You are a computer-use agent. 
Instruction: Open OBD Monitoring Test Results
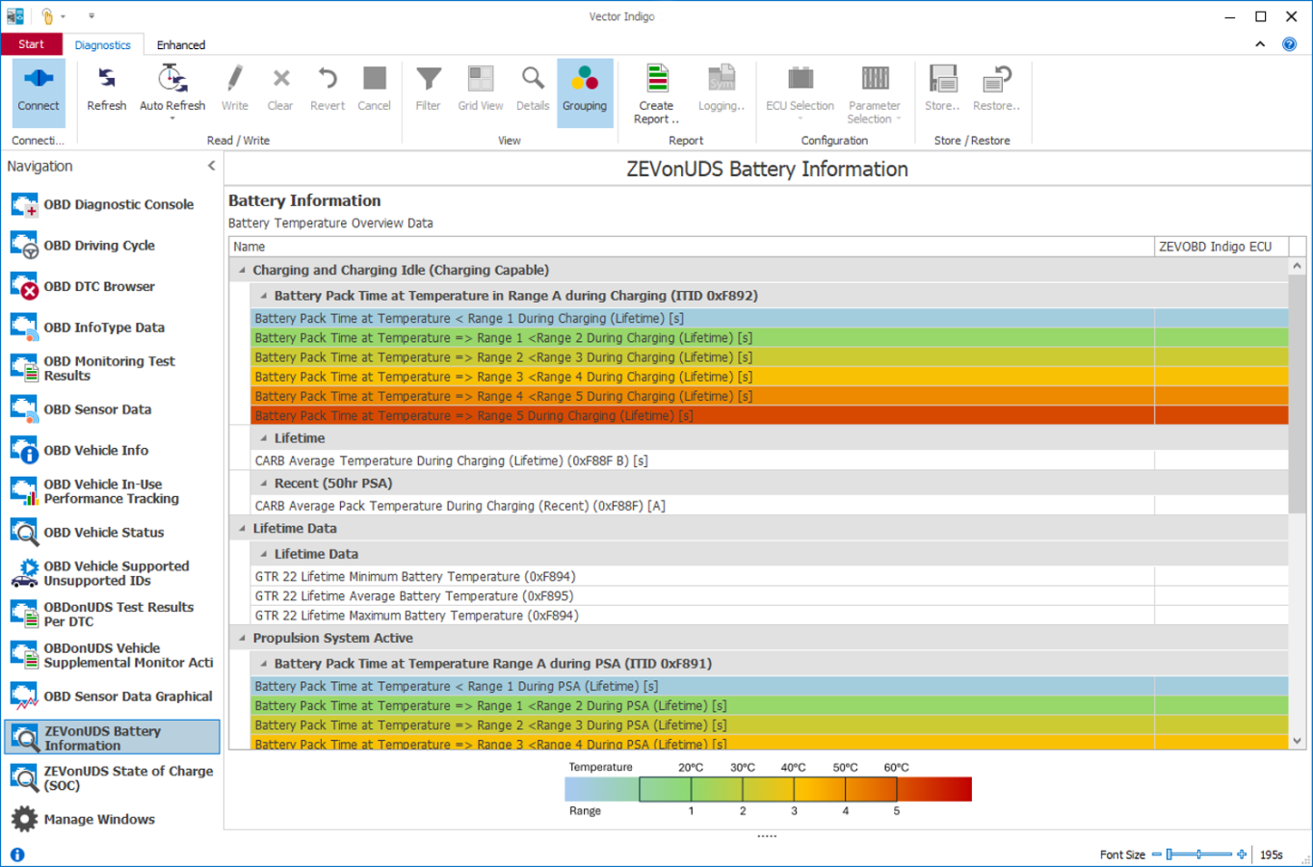tap(112, 368)
